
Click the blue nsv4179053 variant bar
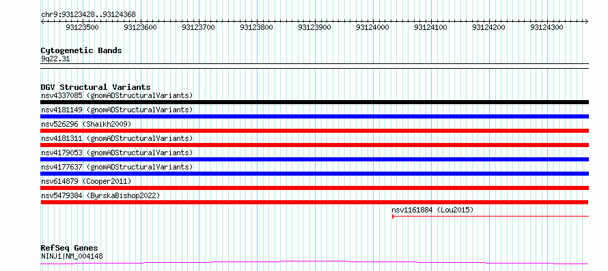pyautogui.click(x=314, y=159)
